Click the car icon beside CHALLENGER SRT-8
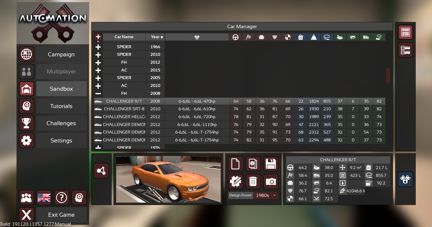432x227 pixels. click(98, 109)
